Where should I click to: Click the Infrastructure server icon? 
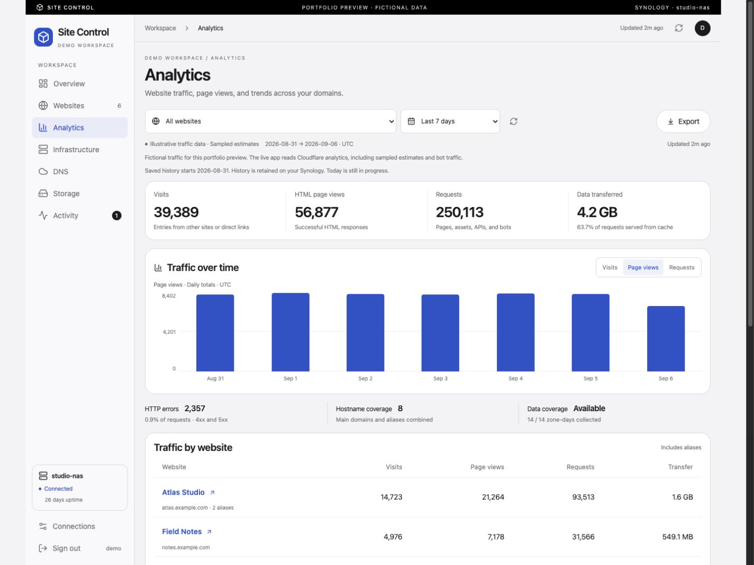click(x=43, y=150)
